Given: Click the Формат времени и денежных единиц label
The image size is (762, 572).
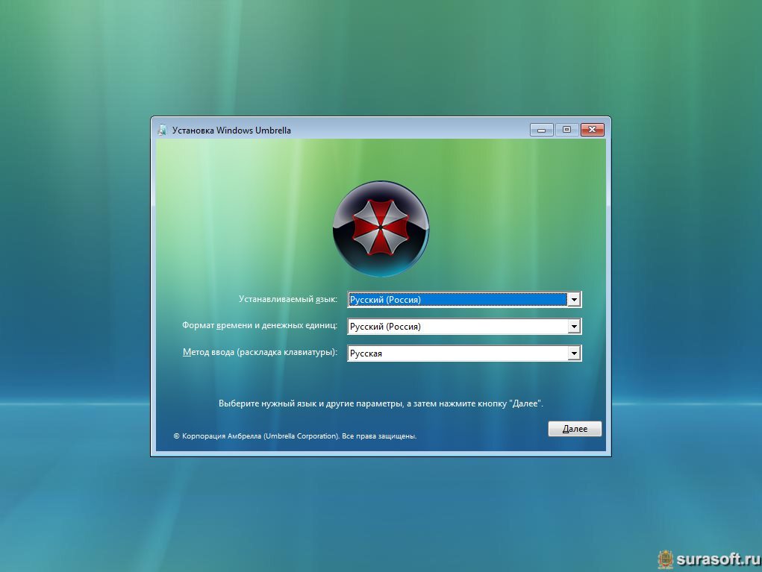Looking at the screenshot, I should click(x=260, y=325).
